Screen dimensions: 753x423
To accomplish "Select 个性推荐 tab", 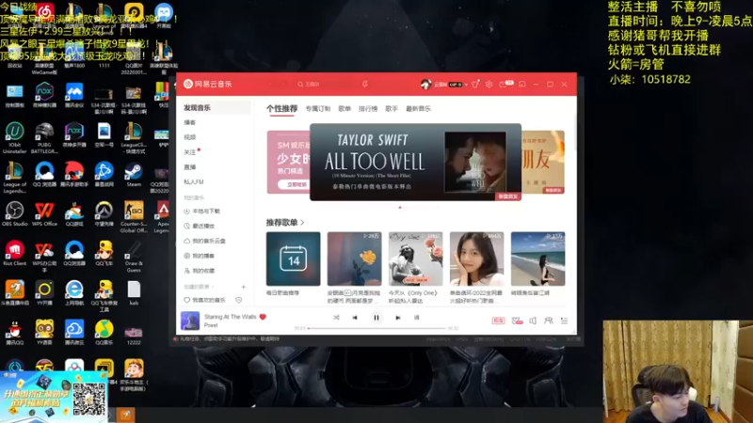I will (281, 109).
